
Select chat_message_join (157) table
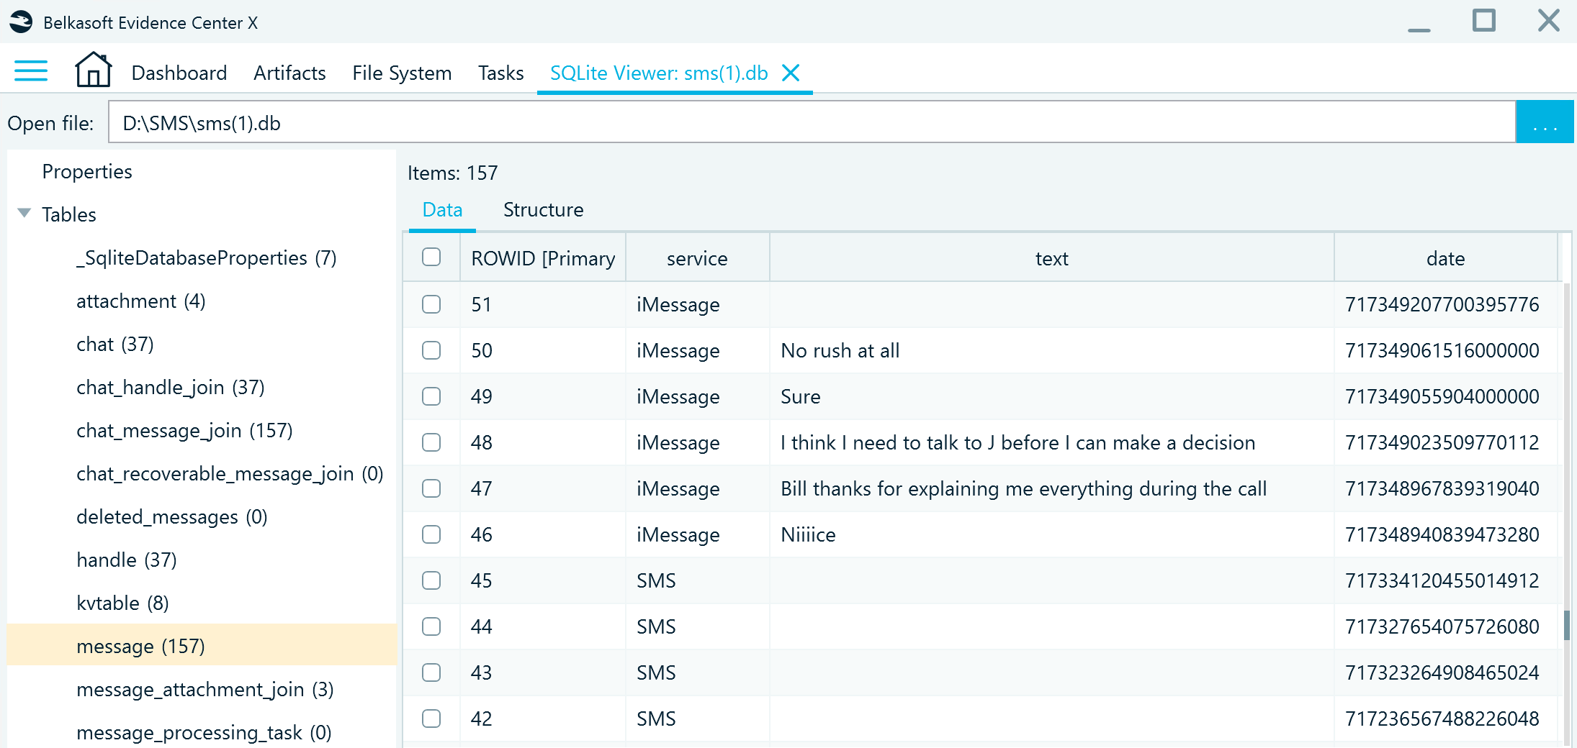[x=184, y=430]
